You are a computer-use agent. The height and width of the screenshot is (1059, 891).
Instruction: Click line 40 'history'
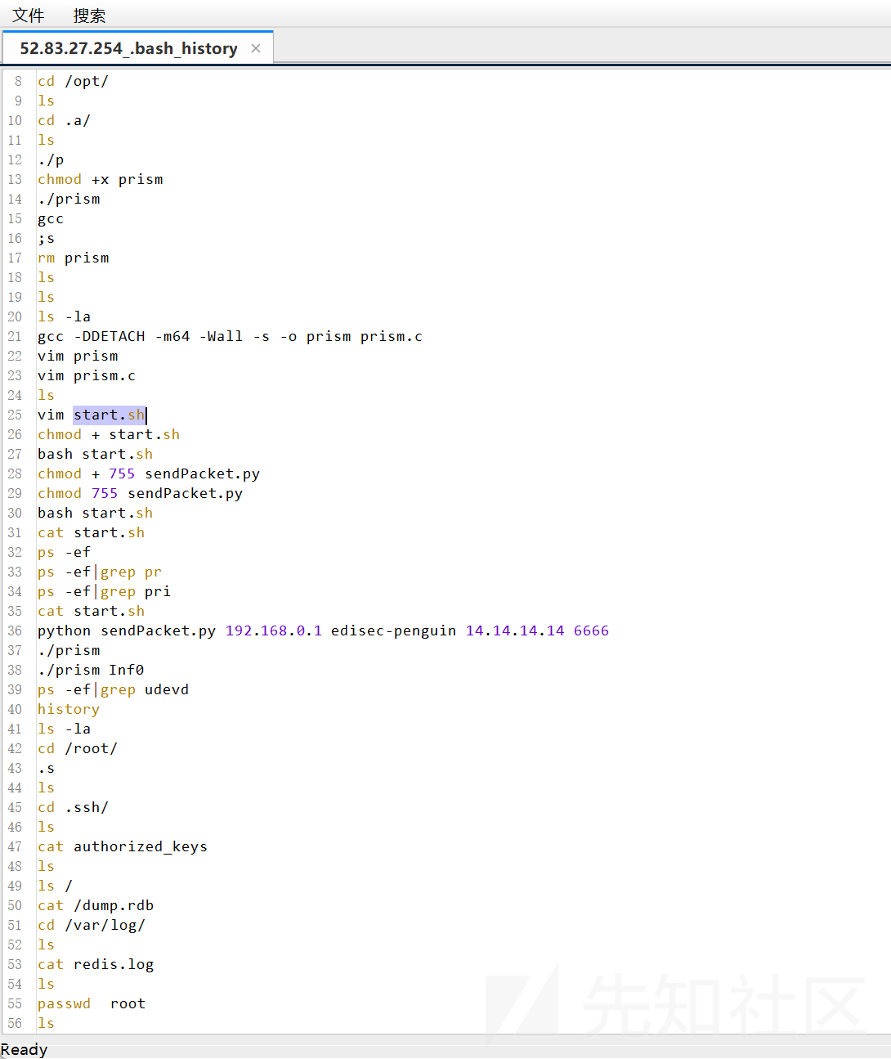pyautogui.click(x=69, y=709)
